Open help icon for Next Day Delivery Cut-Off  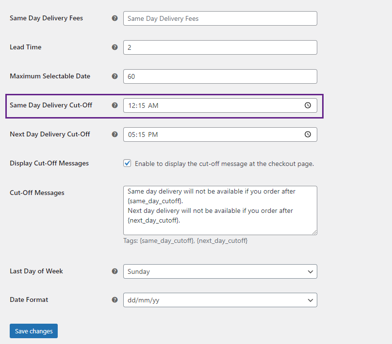(114, 135)
